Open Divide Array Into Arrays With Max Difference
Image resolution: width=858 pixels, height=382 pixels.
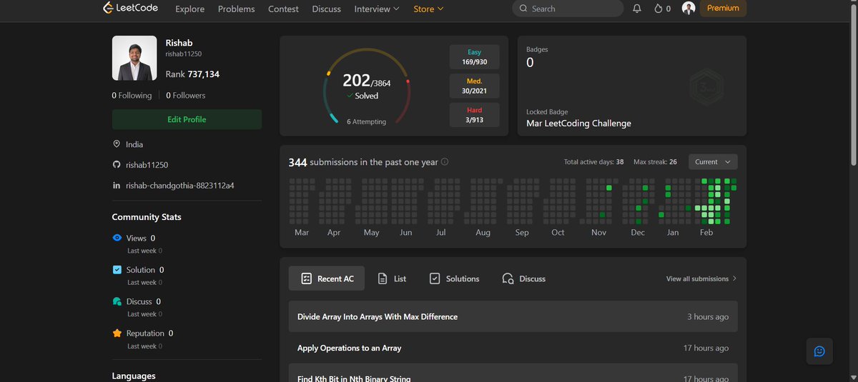tap(513, 316)
